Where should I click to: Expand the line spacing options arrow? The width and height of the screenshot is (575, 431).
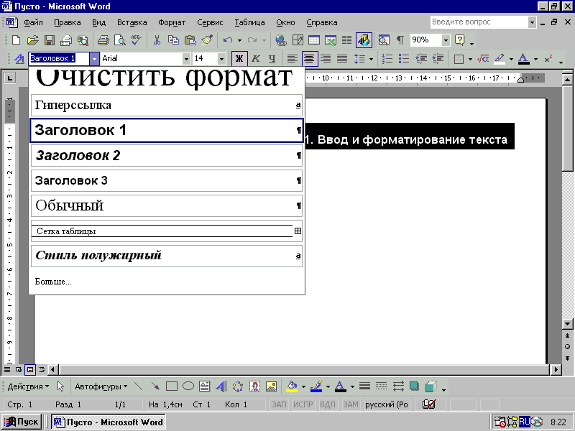(371, 59)
